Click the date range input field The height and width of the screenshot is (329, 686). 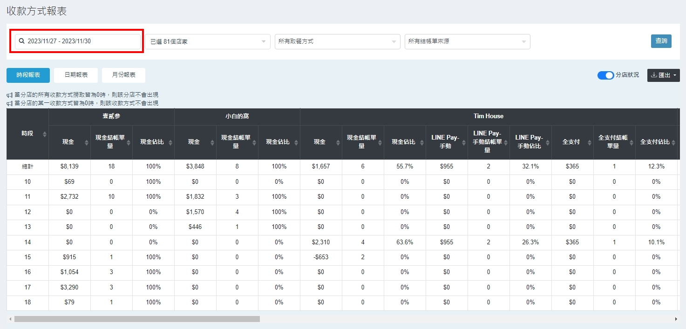pyautogui.click(x=82, y=41)
